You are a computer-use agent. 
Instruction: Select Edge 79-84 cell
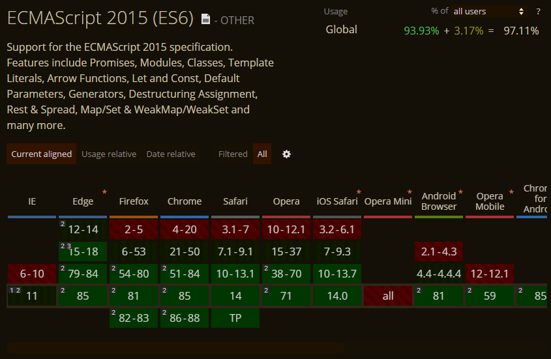pyautogui.click(x=83, y=274)
